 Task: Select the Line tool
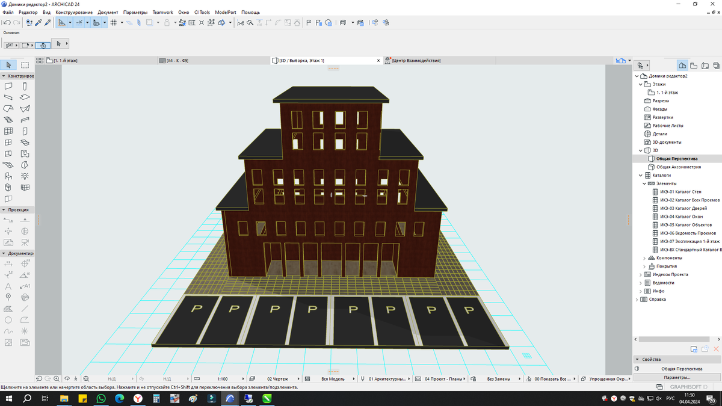coord(25,309)
